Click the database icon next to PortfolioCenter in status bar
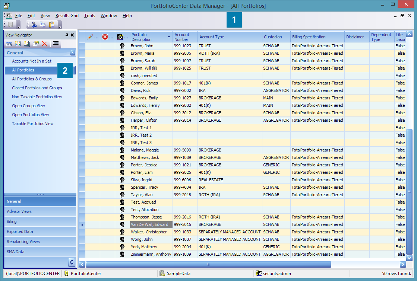The height and width of the screenshot is (281, 417). coord(66,273)
